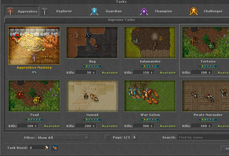Click Available status on Bug task
Viewport: 229px width, 156px height.
(110, 73)
